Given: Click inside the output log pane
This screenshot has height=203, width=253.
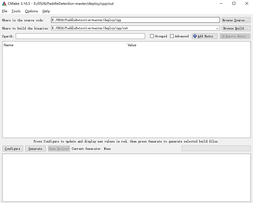Looking at the screenshot, I should [126, 178].
